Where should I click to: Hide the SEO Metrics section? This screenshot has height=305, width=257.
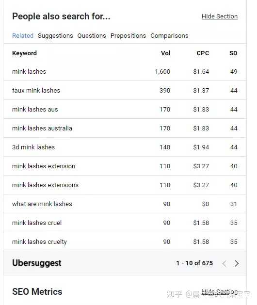pyautogui.click(x=220, y=292)
